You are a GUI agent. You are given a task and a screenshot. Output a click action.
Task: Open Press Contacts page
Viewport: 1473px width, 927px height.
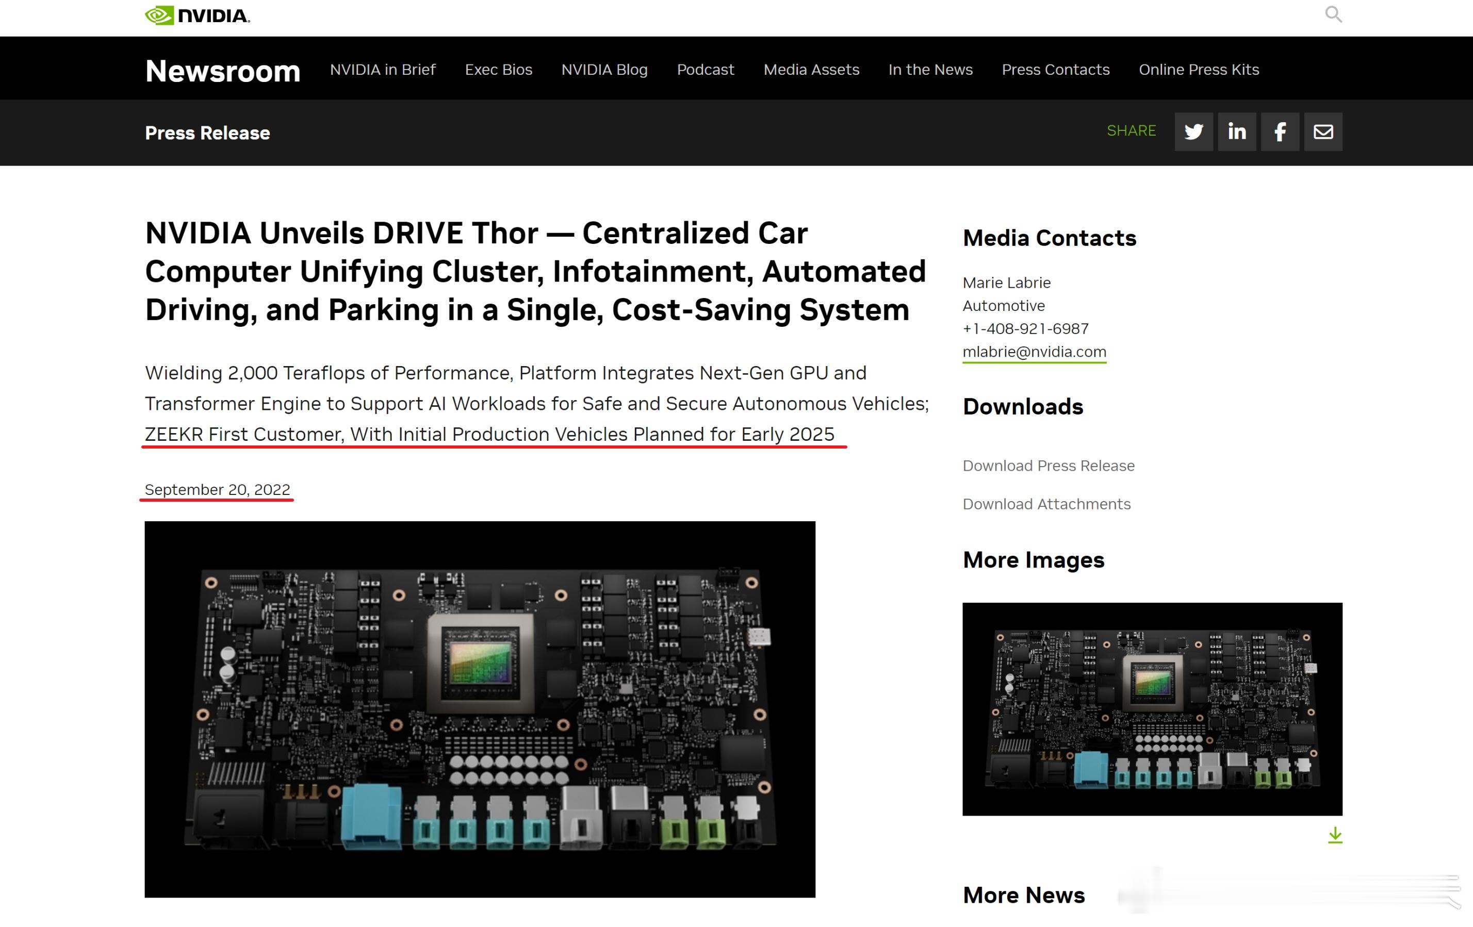(1055, 70)
